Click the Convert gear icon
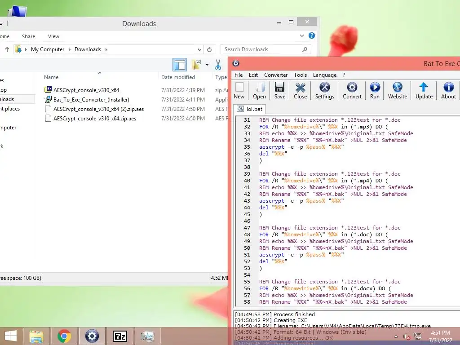Image resolution: width=460 pixels, height=345 pixels. point(352,91)
